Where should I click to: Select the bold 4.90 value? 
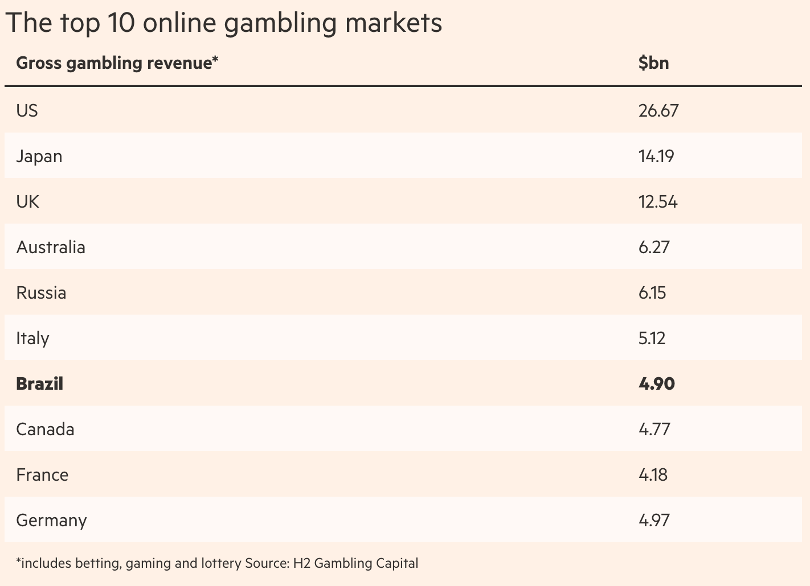click(656, 383)
